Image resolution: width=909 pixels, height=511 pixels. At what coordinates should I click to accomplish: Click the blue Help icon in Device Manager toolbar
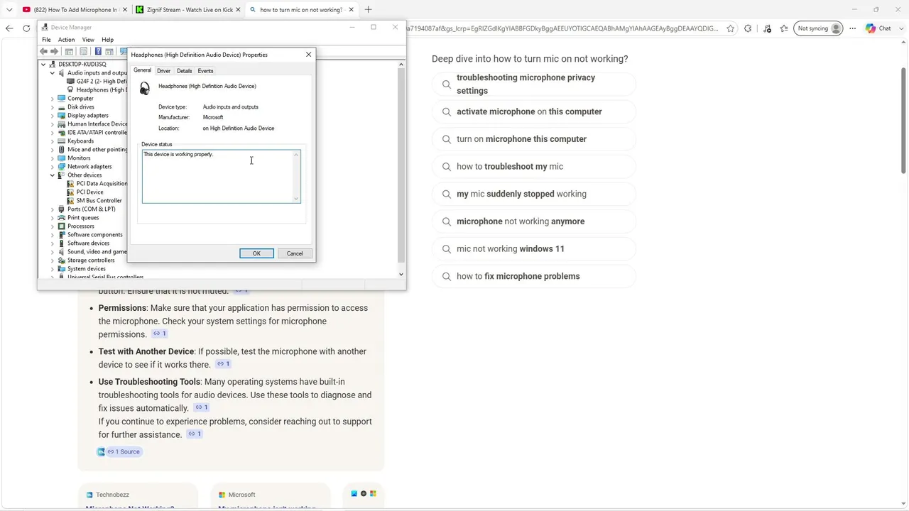pyautogui.click(x=98, y=51)
